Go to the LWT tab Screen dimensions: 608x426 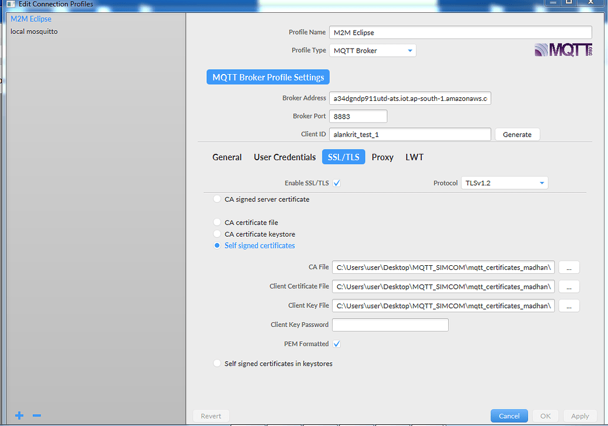coord(414,157)
